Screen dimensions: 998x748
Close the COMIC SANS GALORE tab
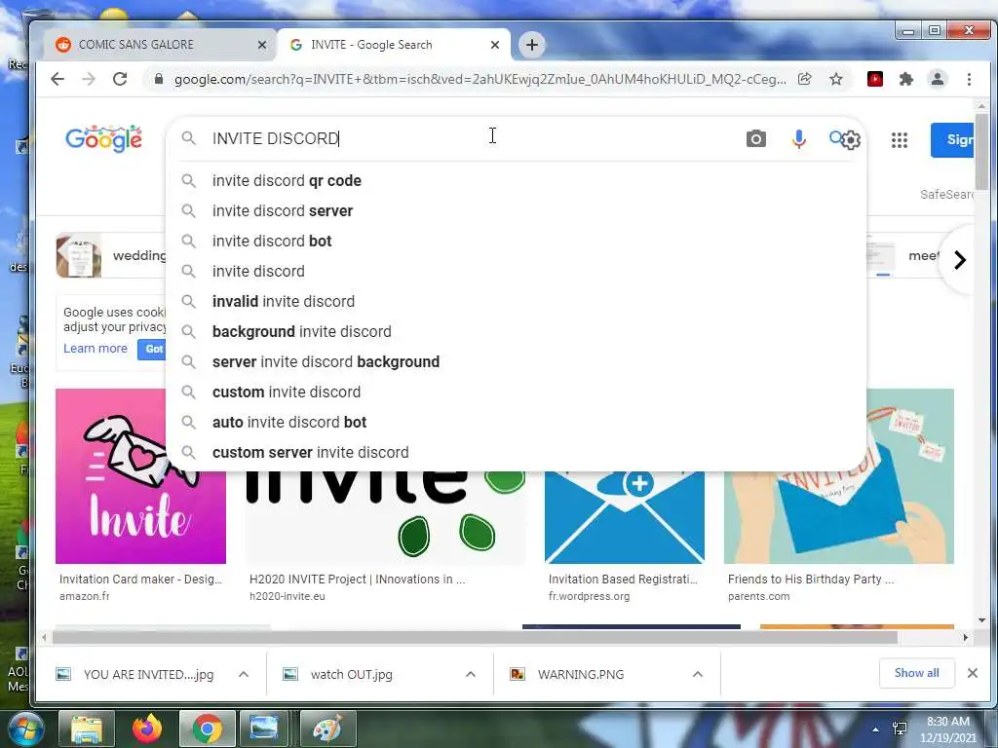pyautogui.click(x=261, y=45)
